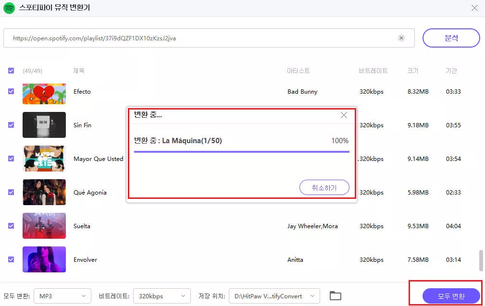Image resolution: width=485 pixels, height=306 pixels.
Task: Click the 8.32MB size value
Action: (418, 91)
